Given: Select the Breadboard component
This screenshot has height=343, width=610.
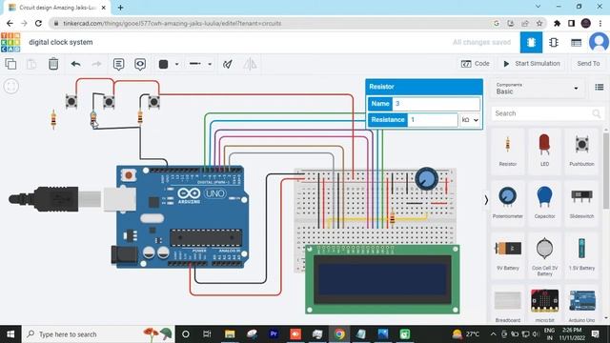Looking at the screenshot, I should pyautogui.click(x=508, y=305).
